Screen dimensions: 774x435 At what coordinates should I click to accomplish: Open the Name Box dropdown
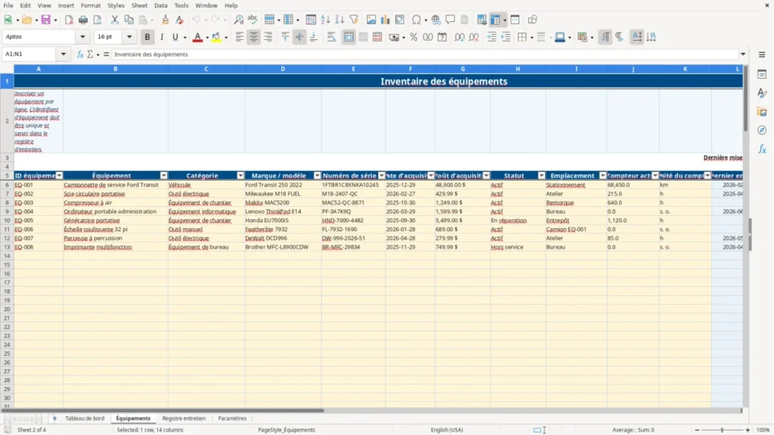(x=63, y=54)
